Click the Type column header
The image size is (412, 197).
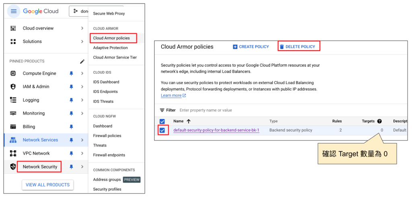274,121
